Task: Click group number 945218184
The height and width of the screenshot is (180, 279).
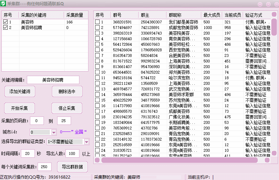Action: pos(122,78)
